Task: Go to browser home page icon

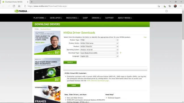Action: (19, 6)
